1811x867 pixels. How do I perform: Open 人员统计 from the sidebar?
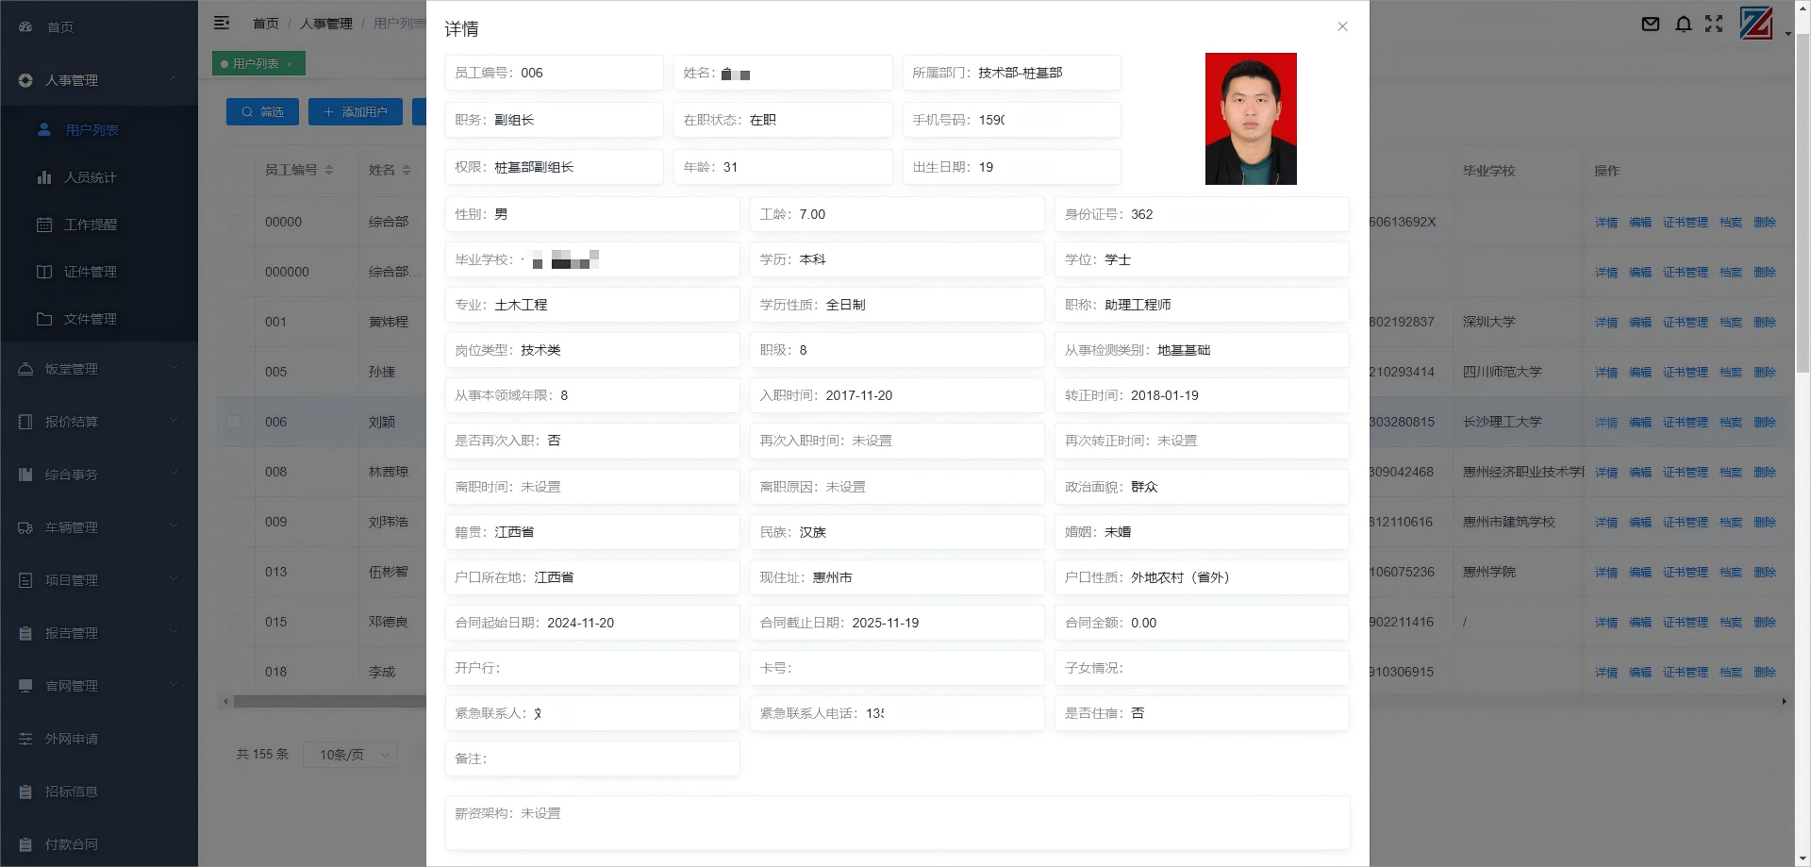coord(91,177)
